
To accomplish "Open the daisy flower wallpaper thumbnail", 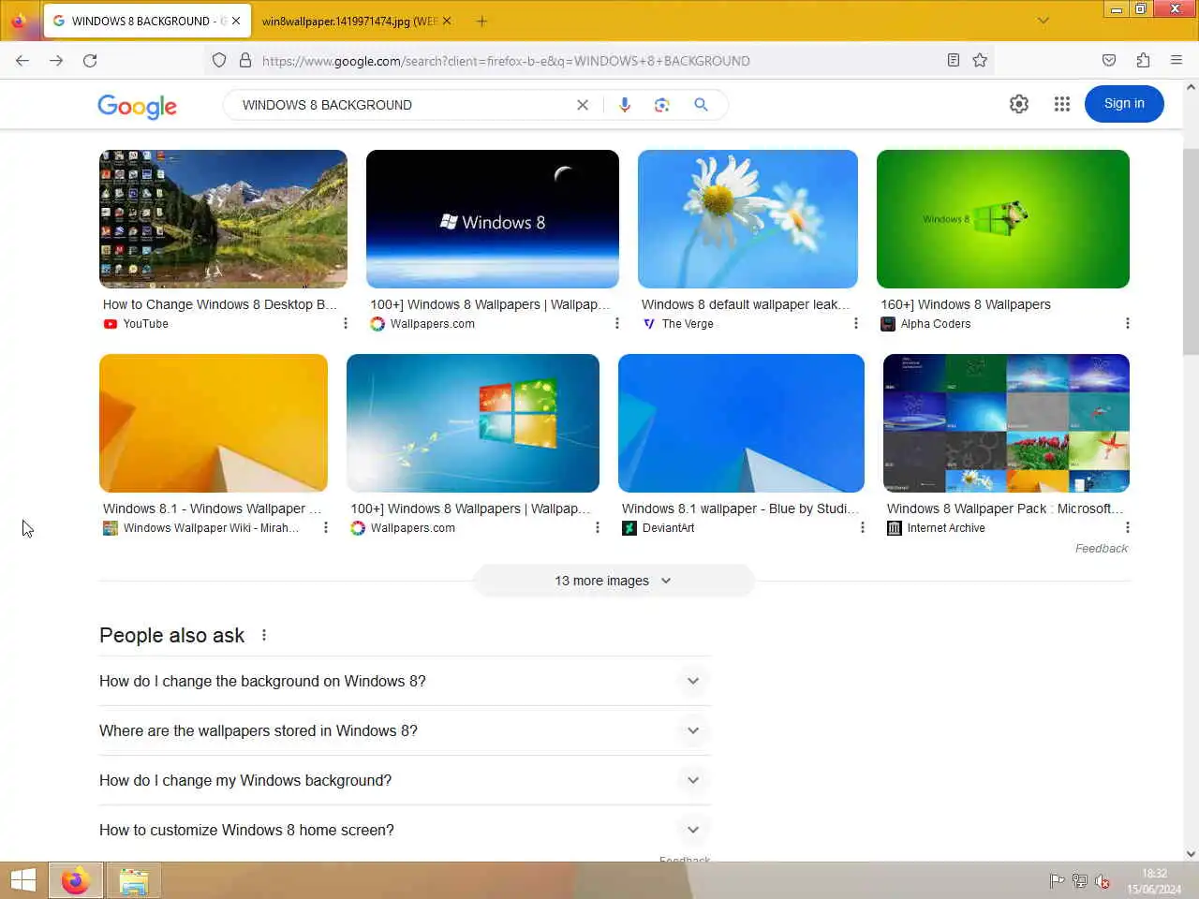I will [x=748, y=219].
